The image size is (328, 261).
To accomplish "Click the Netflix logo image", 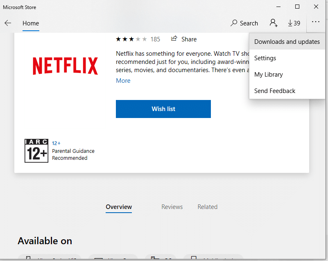I will 65,66.
